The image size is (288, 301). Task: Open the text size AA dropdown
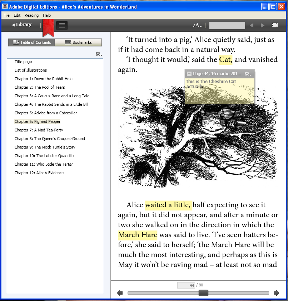pyautogui.click(x=197, y=26)
